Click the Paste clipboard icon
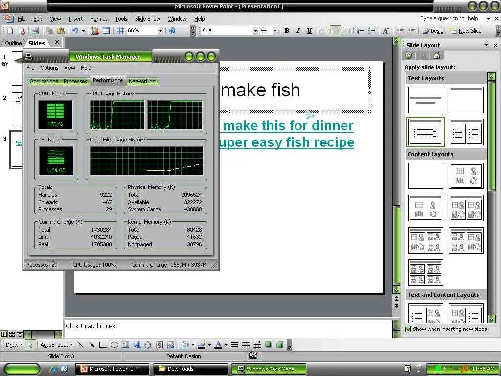501x376 pixels. tap(61, 31)
